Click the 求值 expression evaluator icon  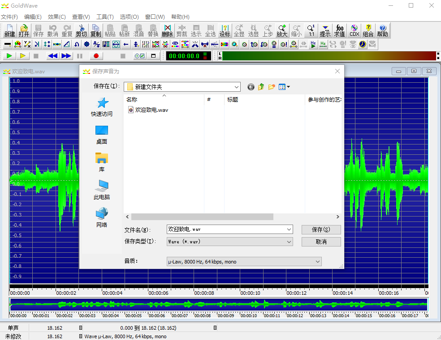tap(339, 30)
